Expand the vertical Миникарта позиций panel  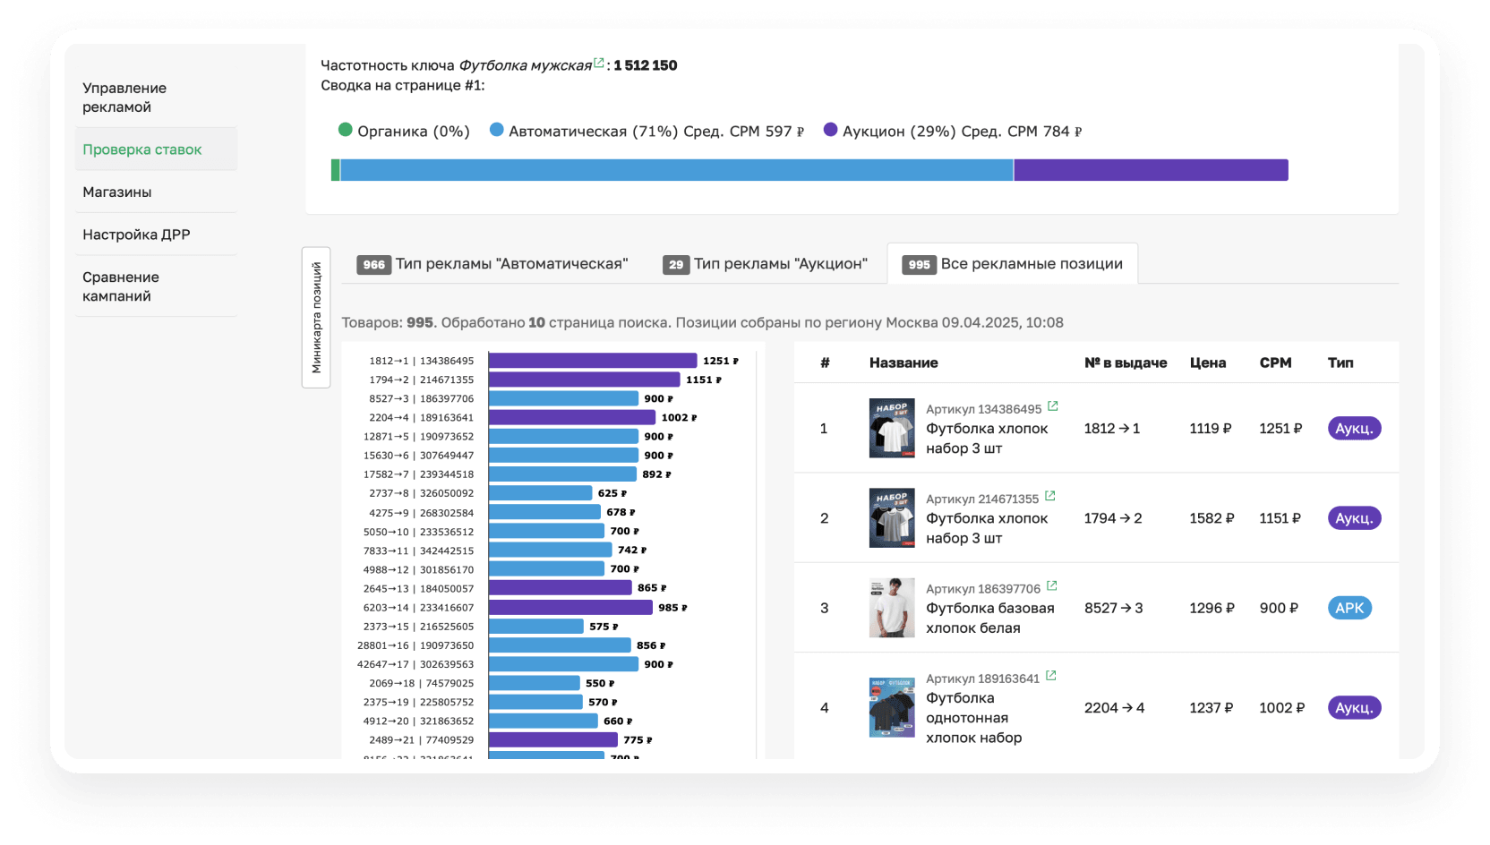tap(316, 318)
